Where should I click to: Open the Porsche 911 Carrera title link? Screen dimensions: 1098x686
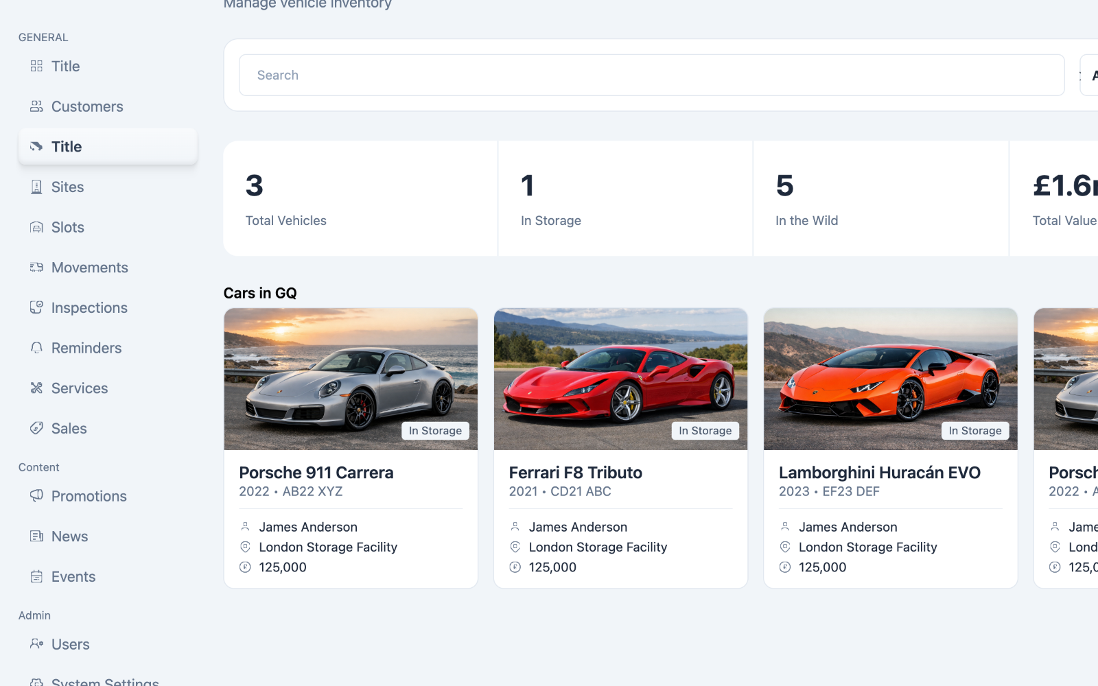click(316, 473)
